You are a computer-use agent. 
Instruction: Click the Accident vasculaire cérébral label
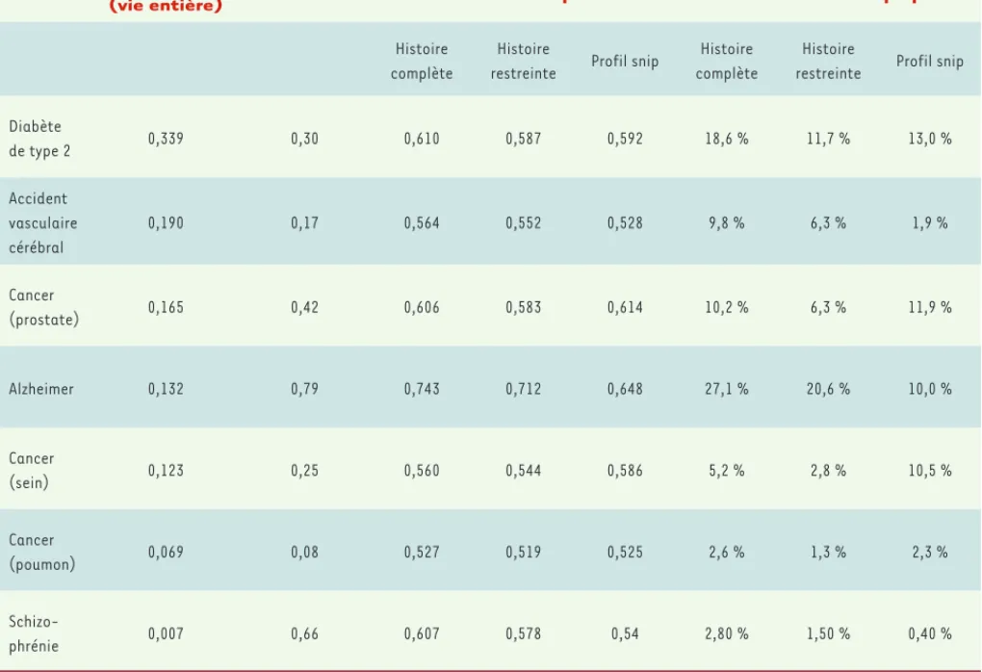(x=43, y=223)
